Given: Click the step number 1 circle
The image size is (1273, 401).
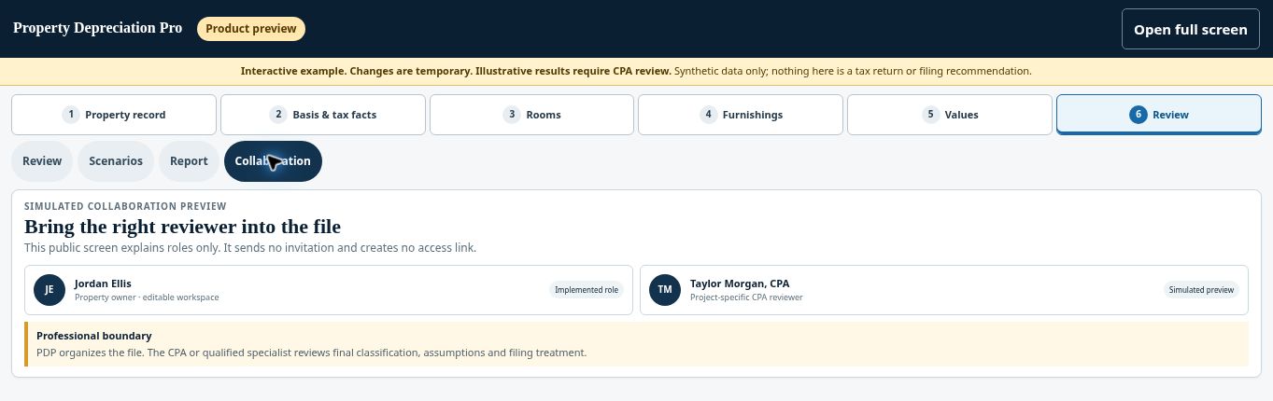Looking at the screenshot, I should click(71, 115).
